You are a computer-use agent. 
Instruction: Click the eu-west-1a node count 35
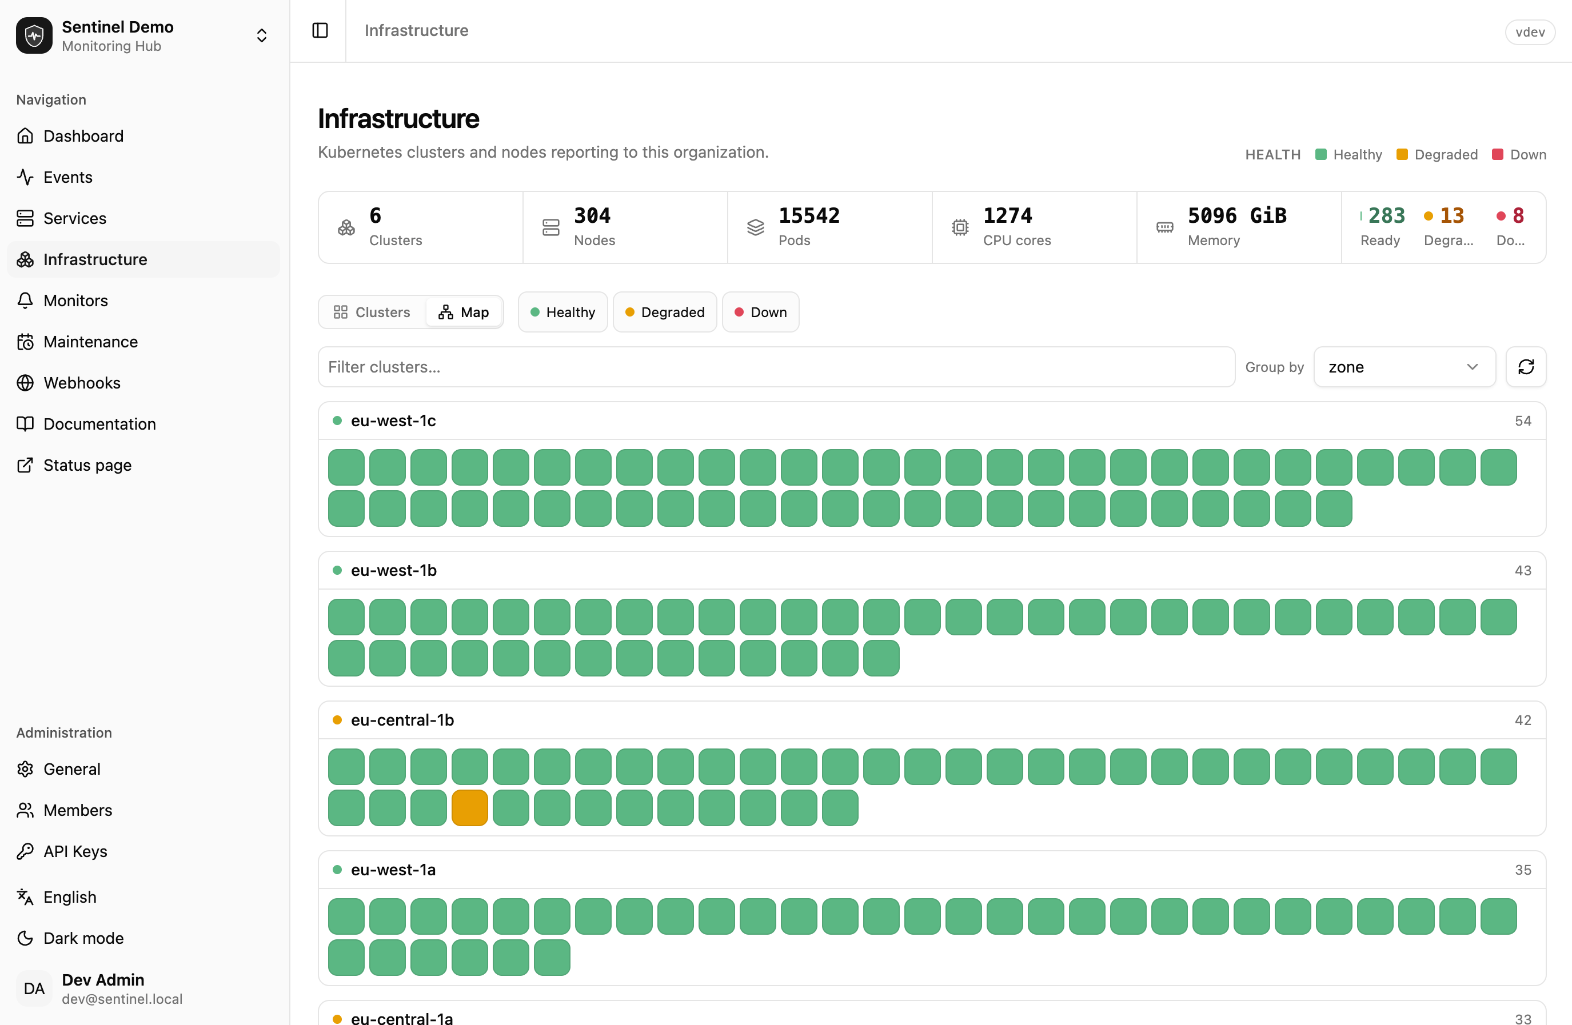(x=1523, y=870)
